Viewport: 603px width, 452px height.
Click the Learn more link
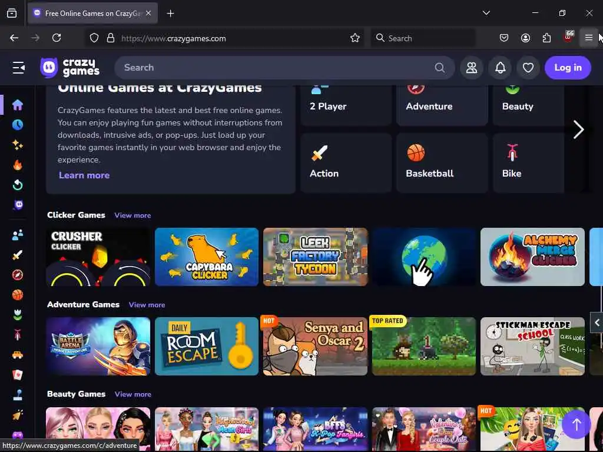pos(84,175)
